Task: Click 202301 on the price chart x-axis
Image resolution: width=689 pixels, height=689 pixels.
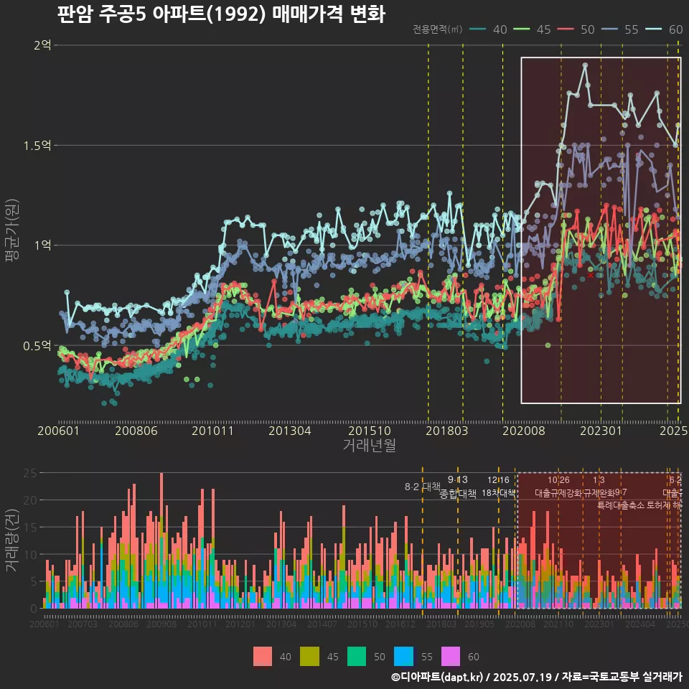Action: [x=601, y=431]
